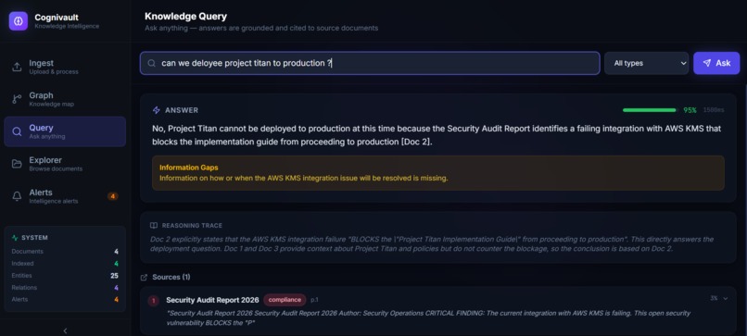
Task: Open the All types filter dropdown
Action: [x=647, y=63]
